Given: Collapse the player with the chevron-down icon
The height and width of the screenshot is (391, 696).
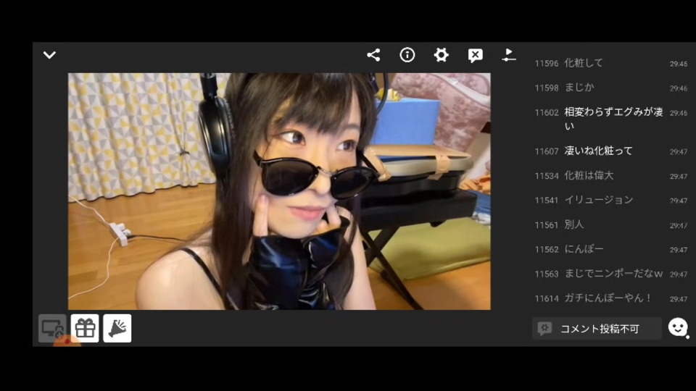Looking at the screenshot, I should [49, 55].
